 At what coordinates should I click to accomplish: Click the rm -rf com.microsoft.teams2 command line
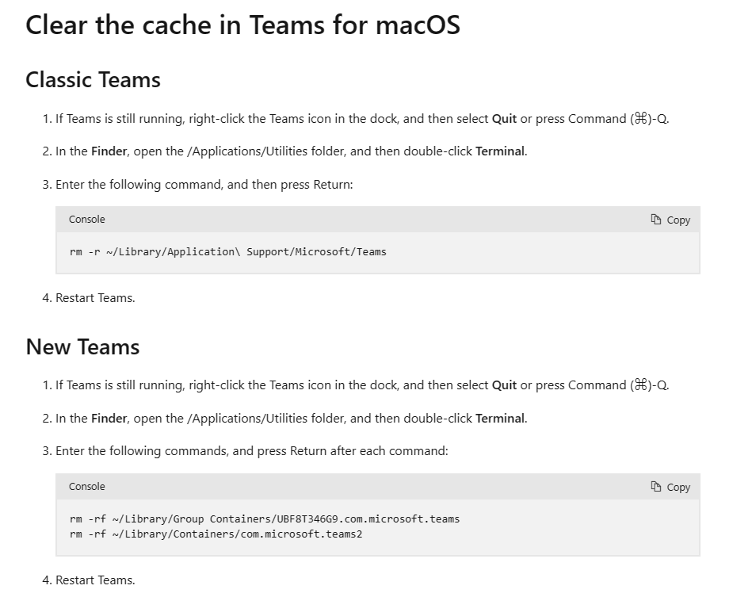(x=216, y=534)
